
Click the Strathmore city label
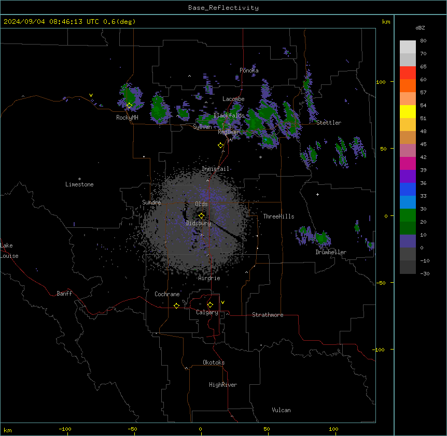tap(268, 315)
